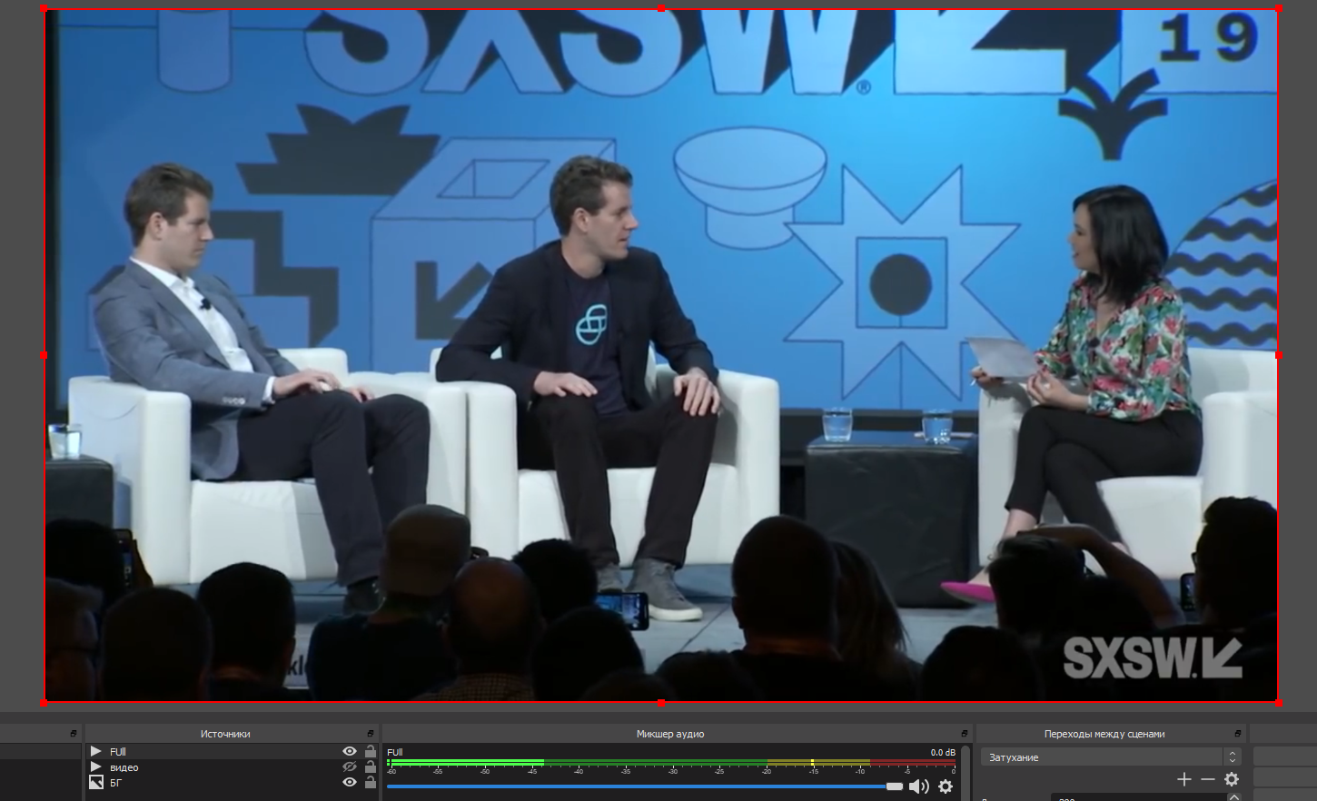Screen dimensions: 1317x801
Task: Remove the selected scene transition
Action: coord(1207,779)
